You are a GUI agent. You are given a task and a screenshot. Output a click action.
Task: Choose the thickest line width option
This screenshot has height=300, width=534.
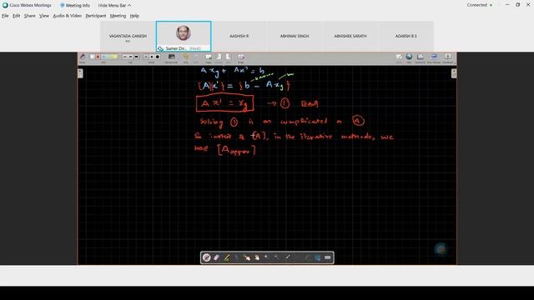coord(136,57)
